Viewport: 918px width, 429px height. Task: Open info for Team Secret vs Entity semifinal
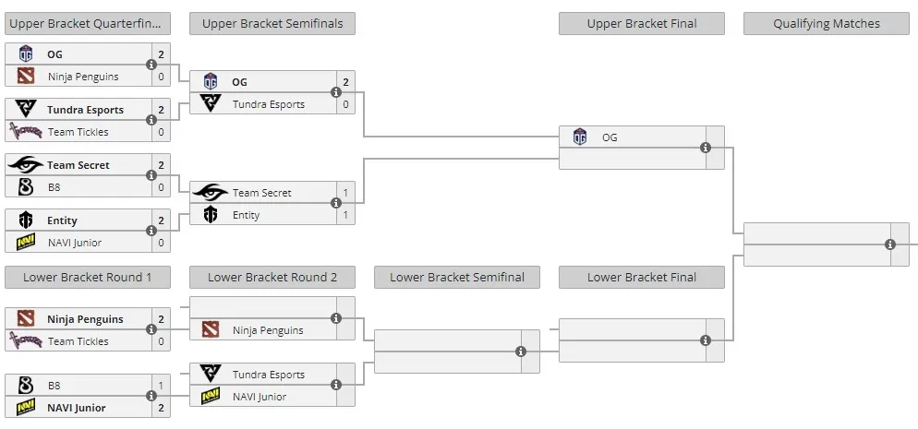click(x=336, y=203)
